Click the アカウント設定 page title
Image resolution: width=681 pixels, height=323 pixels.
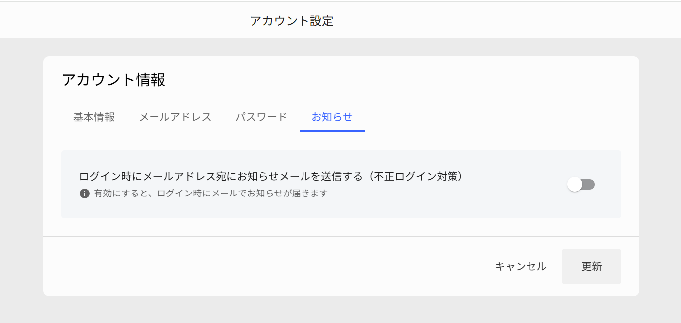pos(292,21)
